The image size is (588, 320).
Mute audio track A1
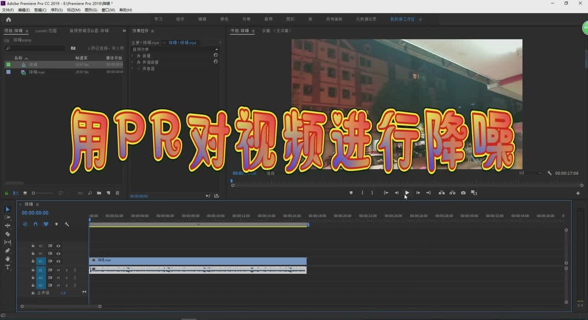tap(58, 270)
